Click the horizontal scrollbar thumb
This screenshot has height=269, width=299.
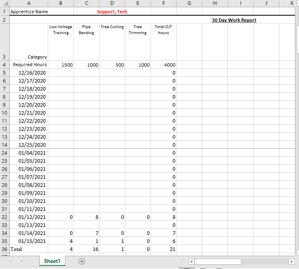[x=218, y=261]
